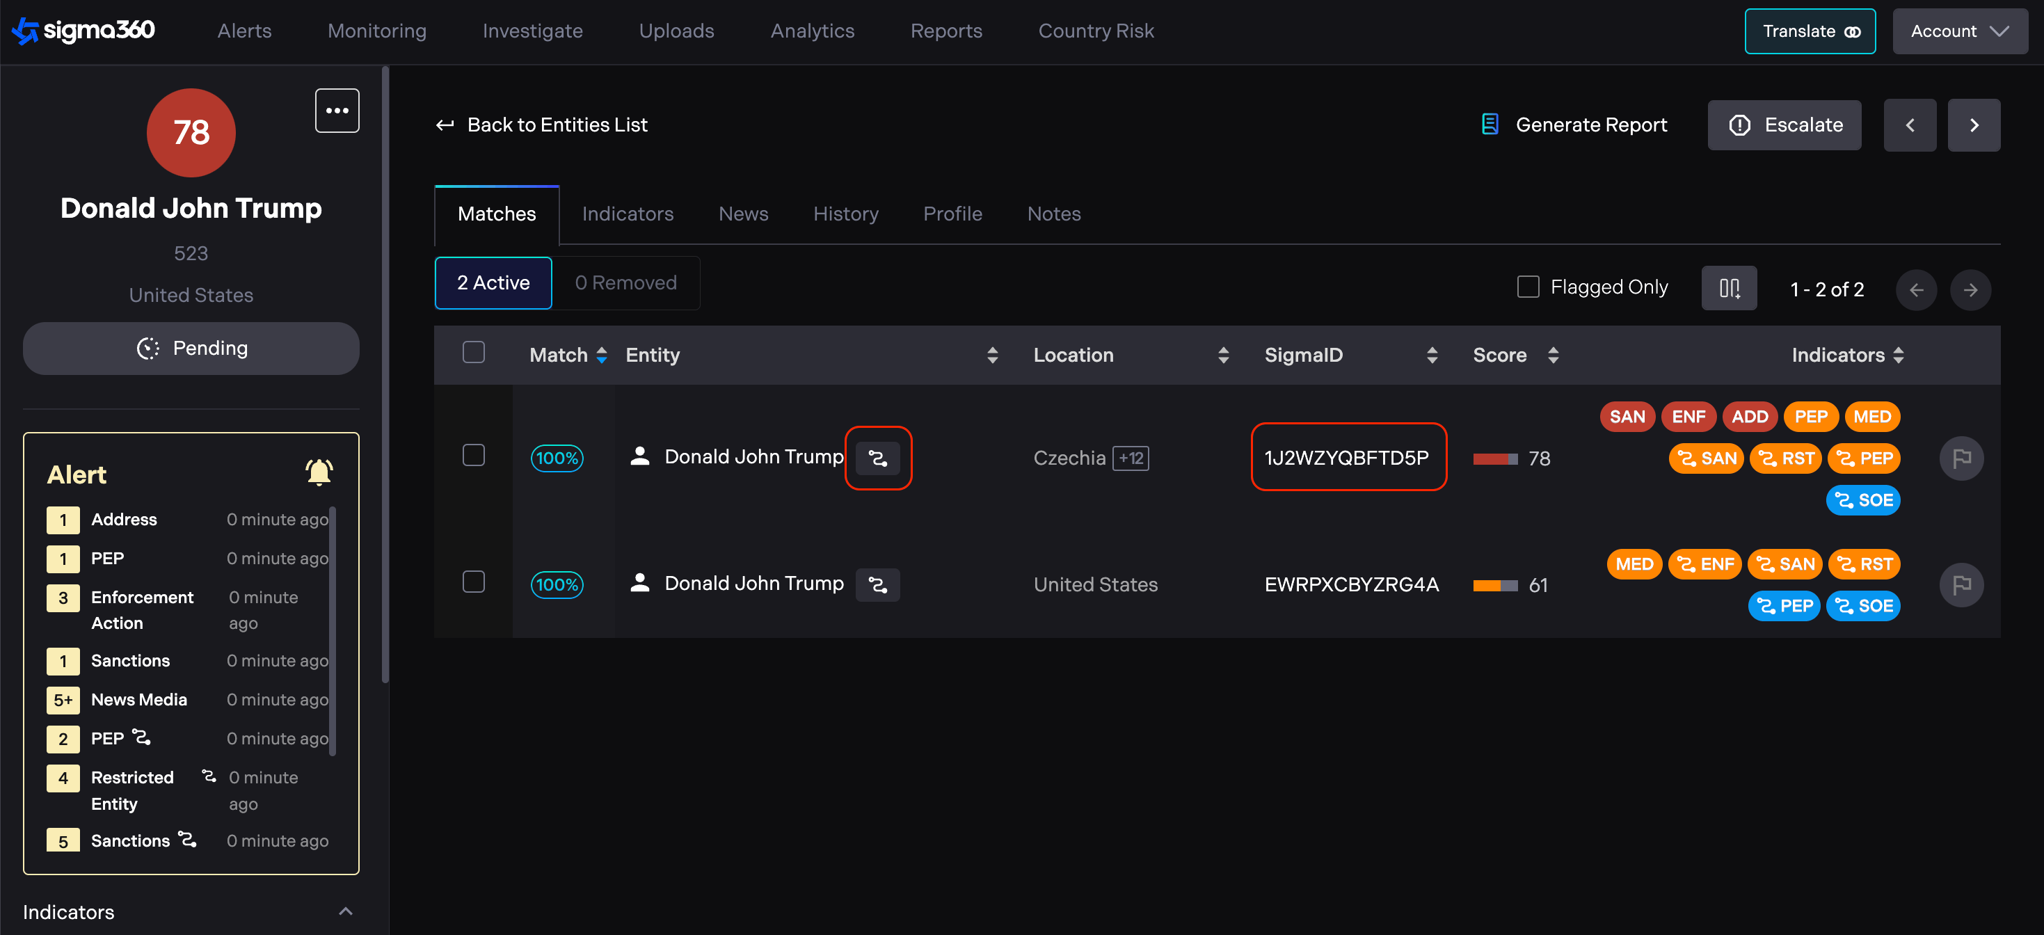Click the Alert bell icon

click(x=319, y=473)
